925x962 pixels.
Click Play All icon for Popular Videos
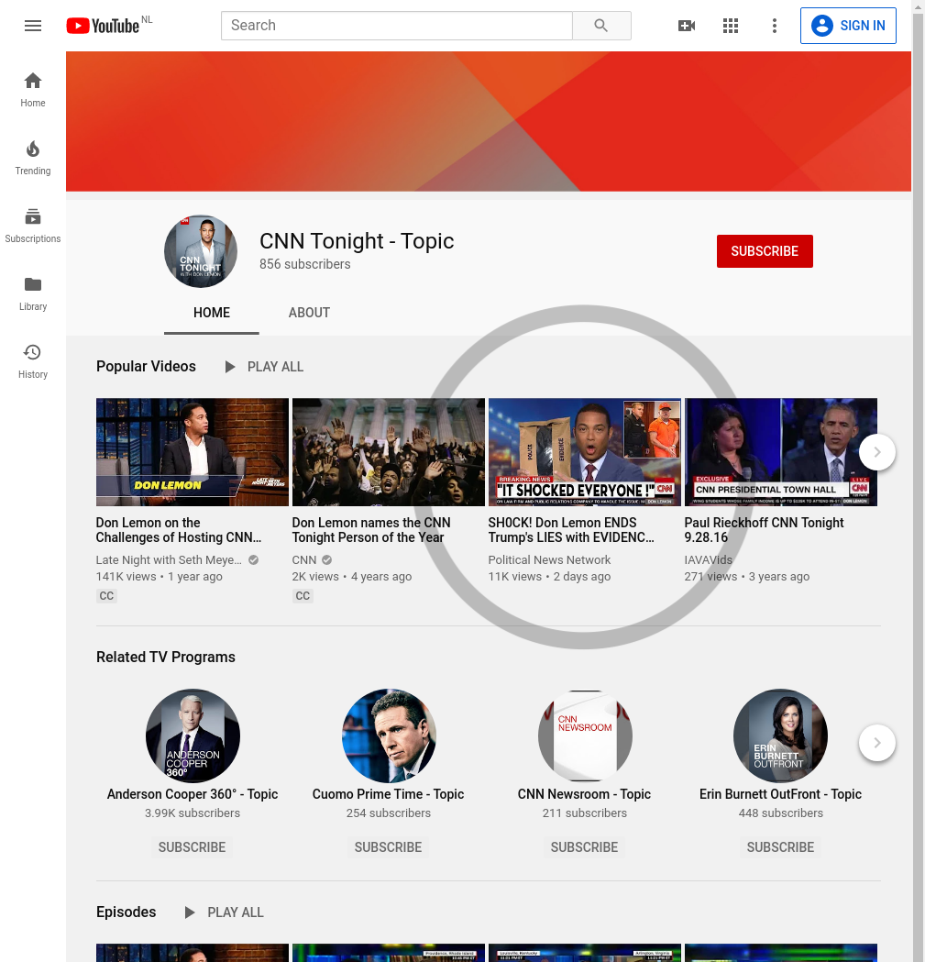[230, 367]
